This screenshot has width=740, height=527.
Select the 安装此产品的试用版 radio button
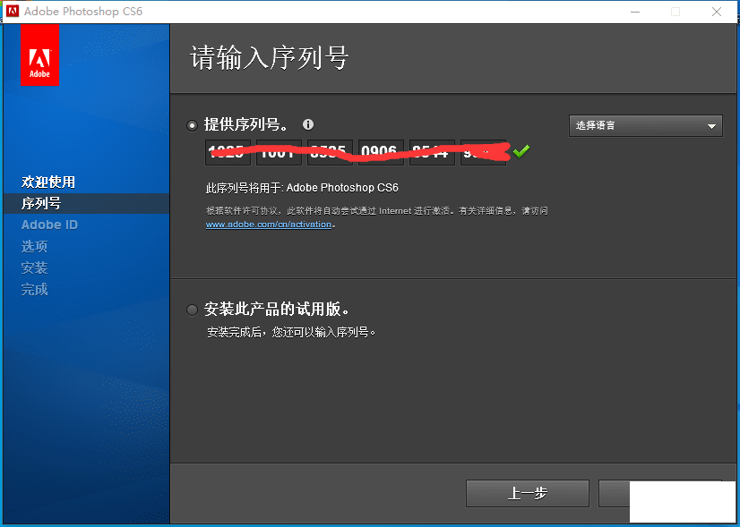(x=192, y=310)
